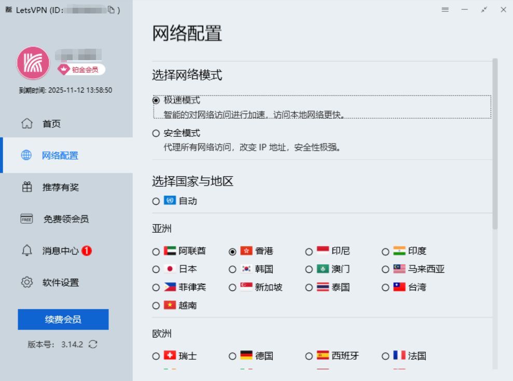The image size is (513, 381).
Task: Open the hamburger menu at top right
Action: pyautogui.click(x=445, y=9)
